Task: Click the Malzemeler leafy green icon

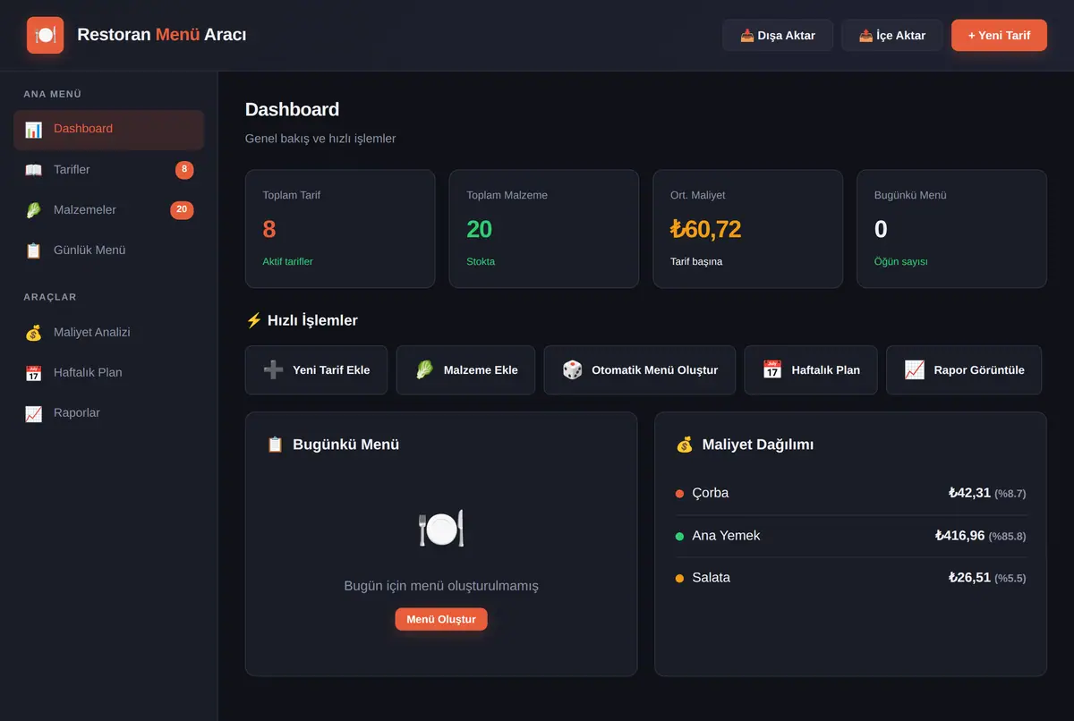Action: pyautogui.click(x=33, y=210)
